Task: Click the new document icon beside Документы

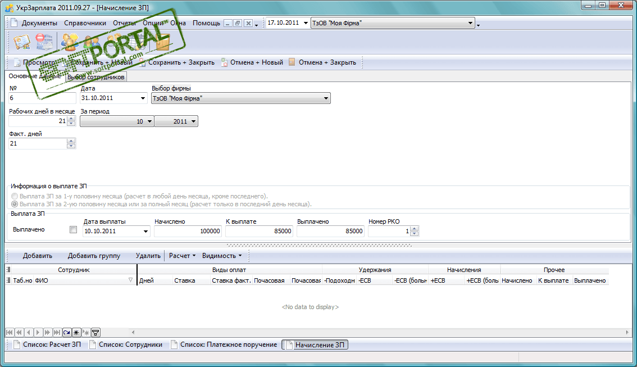Action: (x=14, y=22)
